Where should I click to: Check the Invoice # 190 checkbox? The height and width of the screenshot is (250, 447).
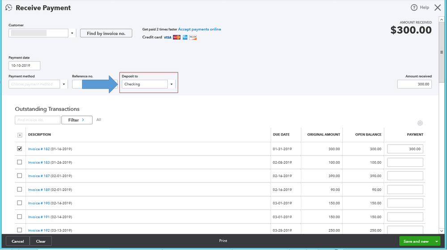tap(19, 203)
